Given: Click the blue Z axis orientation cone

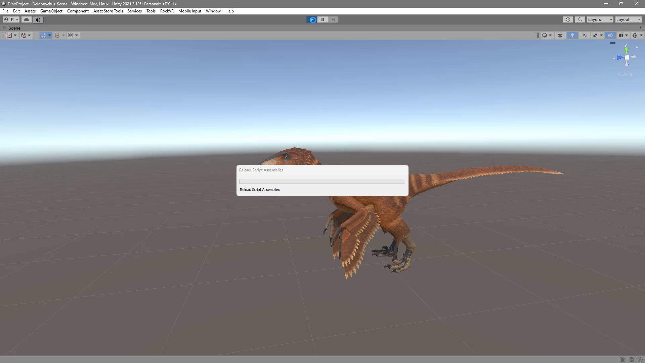Looking at the screenshot, I should (620, 58).
